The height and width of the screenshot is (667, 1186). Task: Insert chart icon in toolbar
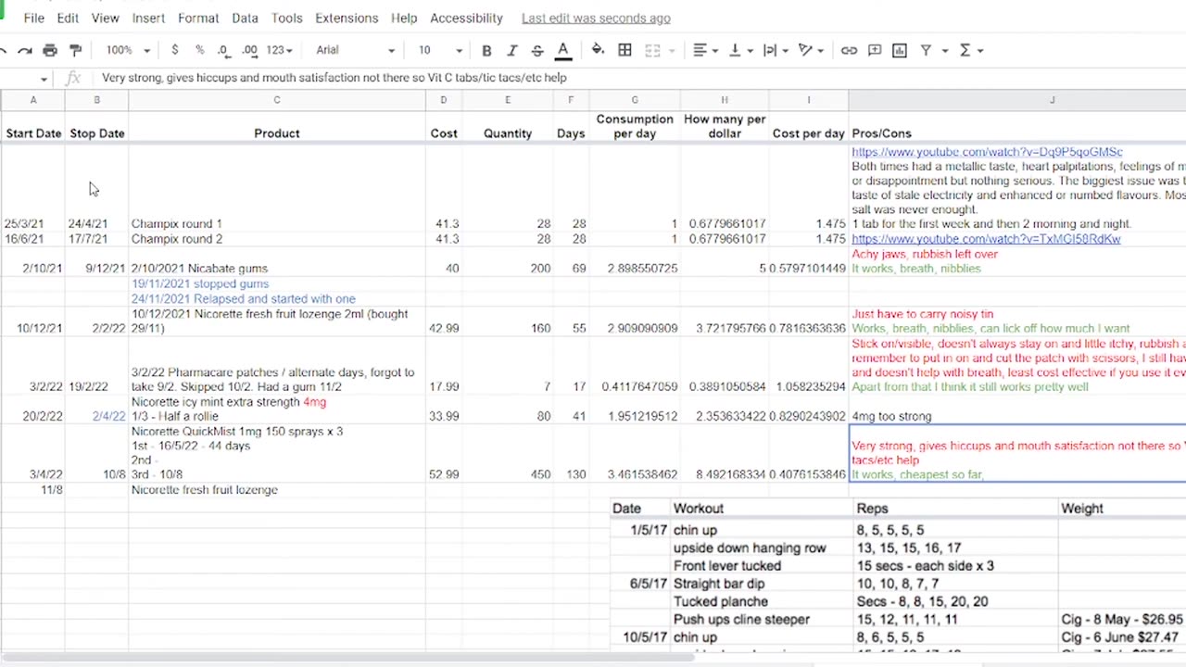[900, 50]
